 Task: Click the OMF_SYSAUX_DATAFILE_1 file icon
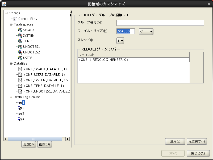(x=20, y=69)
